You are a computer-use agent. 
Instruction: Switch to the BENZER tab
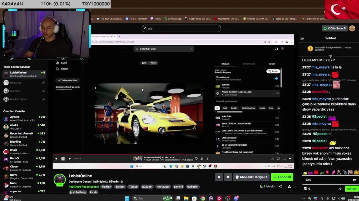tap(272, 64)
